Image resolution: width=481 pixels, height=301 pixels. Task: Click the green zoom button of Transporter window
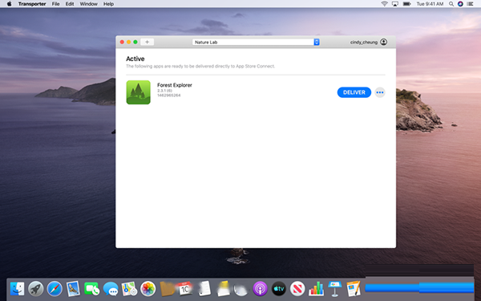pos(135,42)
